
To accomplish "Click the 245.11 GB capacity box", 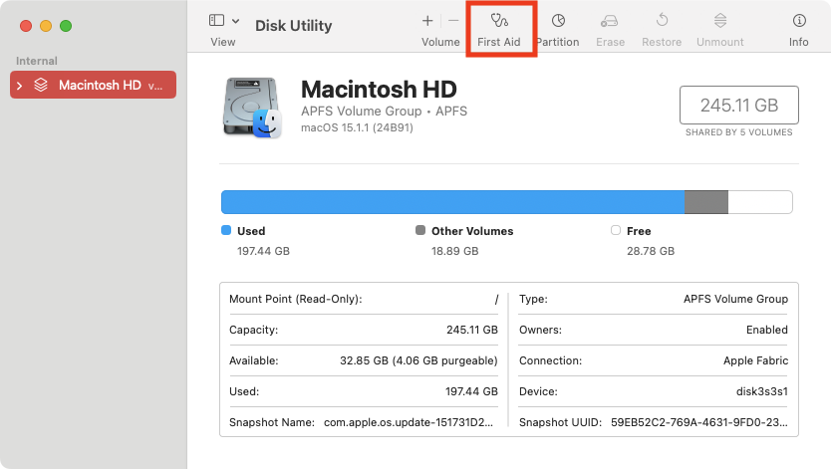I will coord(738,105).
